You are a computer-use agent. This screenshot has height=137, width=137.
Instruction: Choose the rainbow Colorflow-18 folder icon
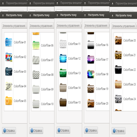point(91,74)
